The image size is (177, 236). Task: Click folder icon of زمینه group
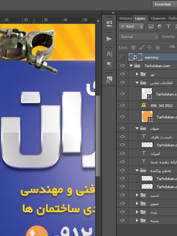(x=143, y=221)
